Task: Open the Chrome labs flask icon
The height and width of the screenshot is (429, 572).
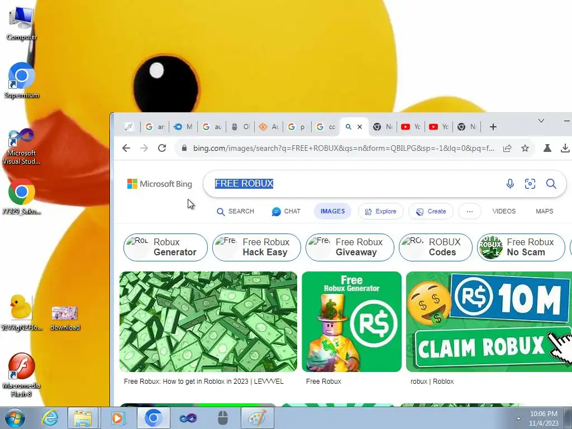Action: 547,148
